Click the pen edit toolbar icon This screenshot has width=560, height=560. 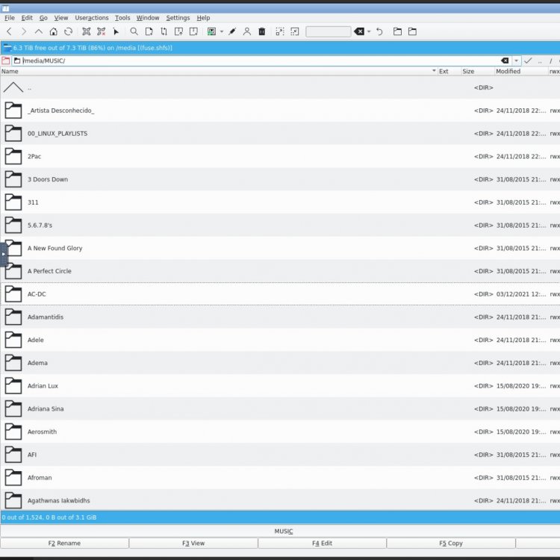pos(232,32)
